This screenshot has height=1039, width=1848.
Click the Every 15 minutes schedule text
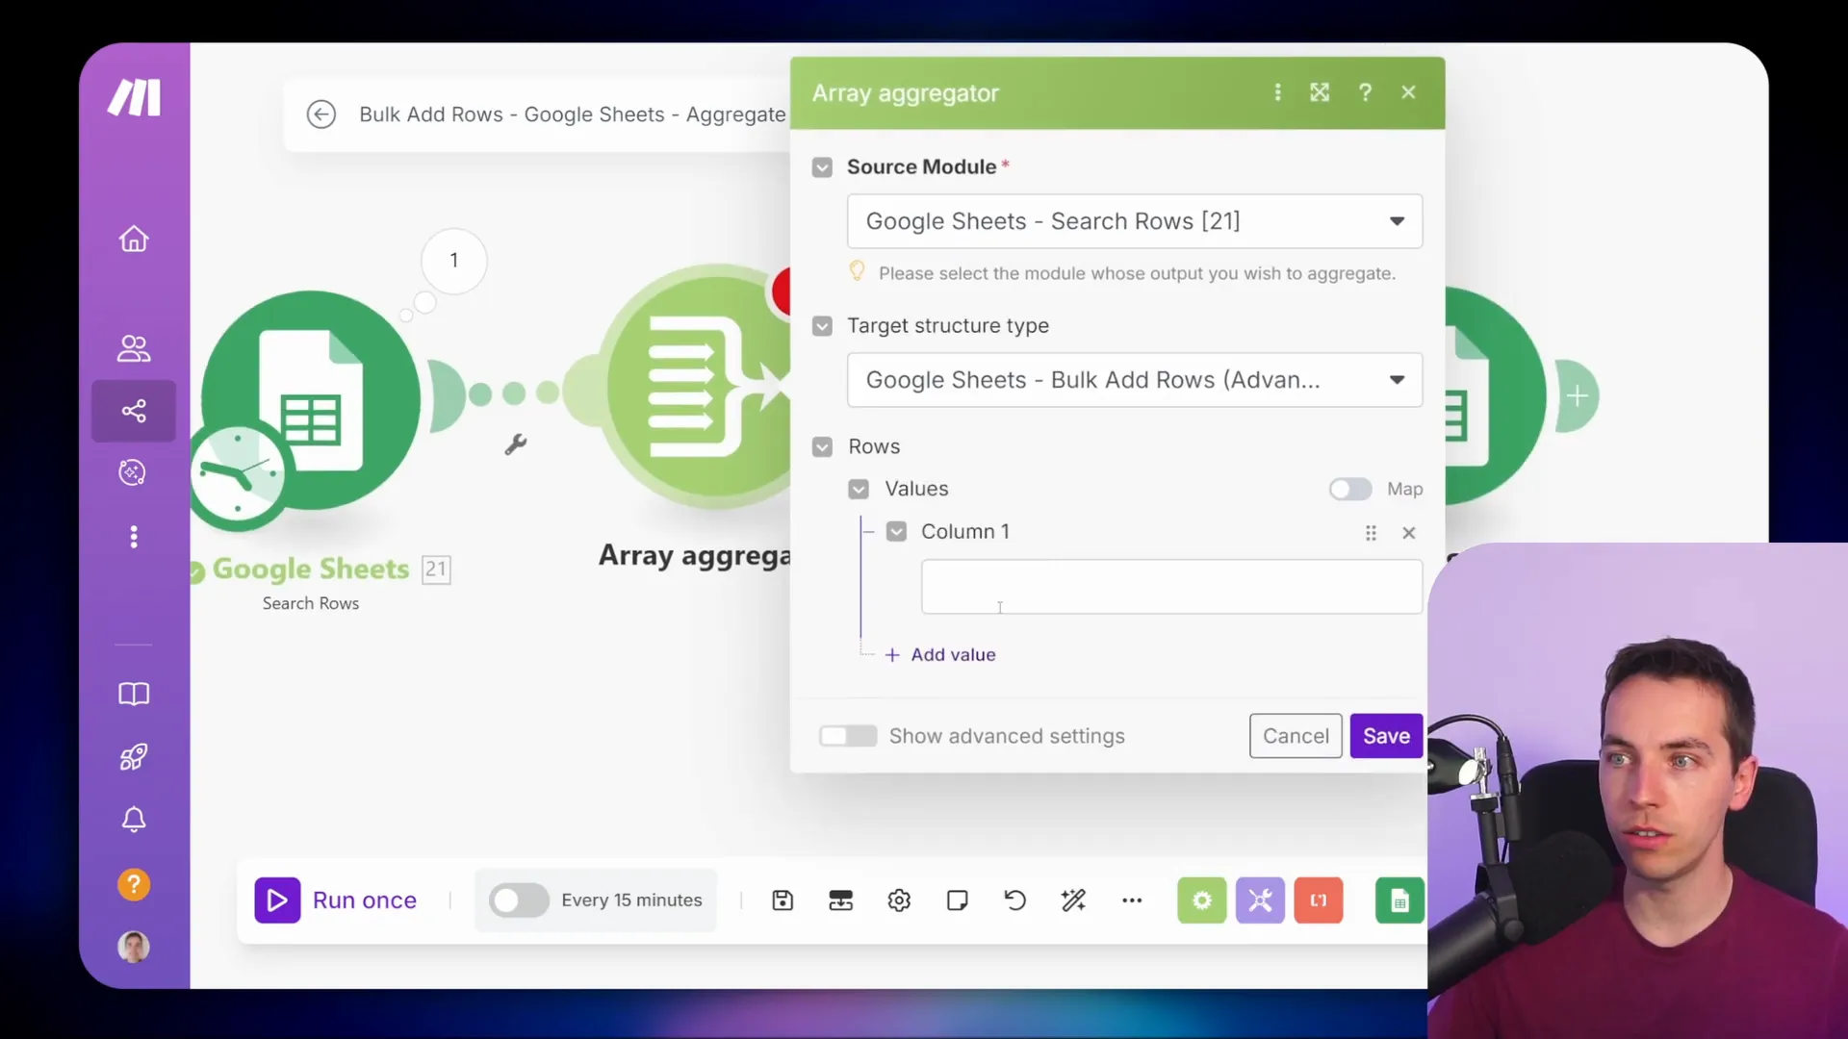(x=631, y=900)
